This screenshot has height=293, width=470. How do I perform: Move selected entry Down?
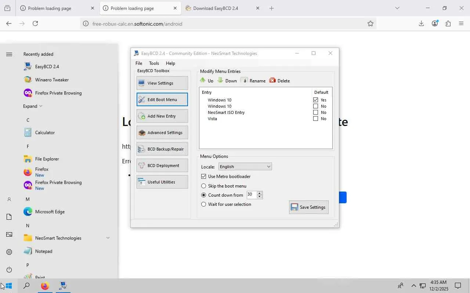[227, 81]
